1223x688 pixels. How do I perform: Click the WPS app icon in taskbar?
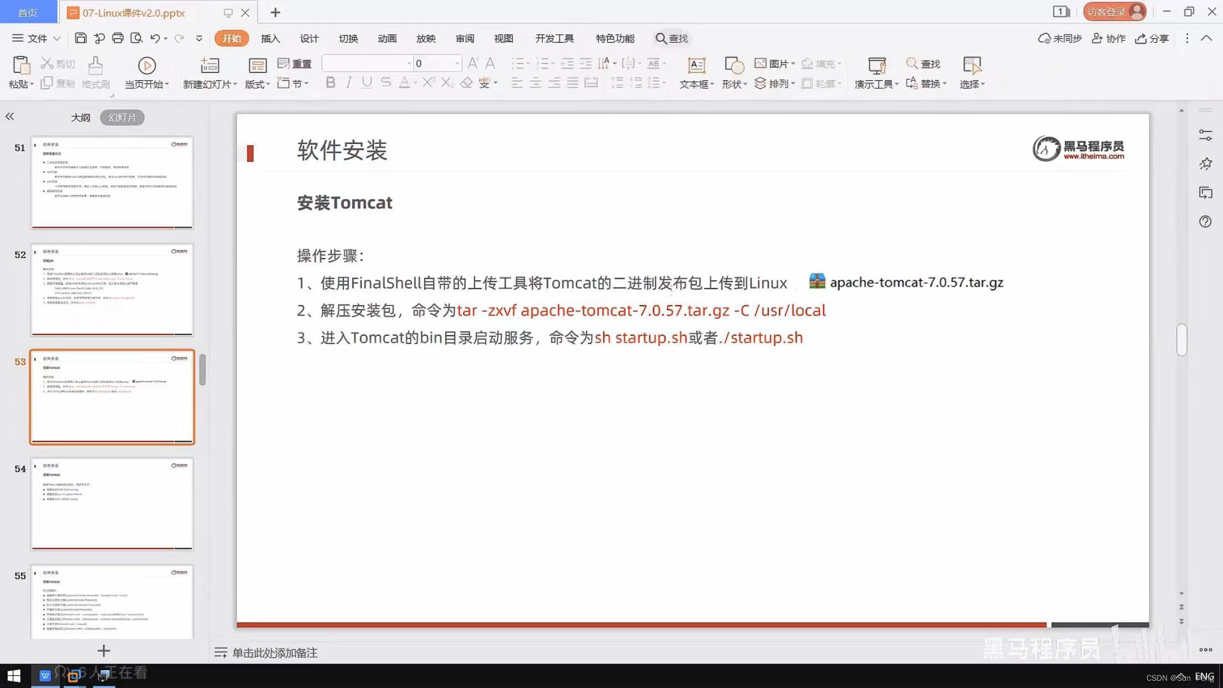tap(45, 676)
